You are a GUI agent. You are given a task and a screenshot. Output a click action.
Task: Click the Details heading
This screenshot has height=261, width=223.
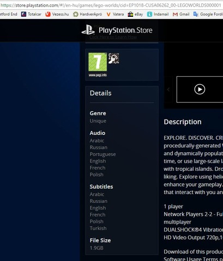tap(100, 93)
